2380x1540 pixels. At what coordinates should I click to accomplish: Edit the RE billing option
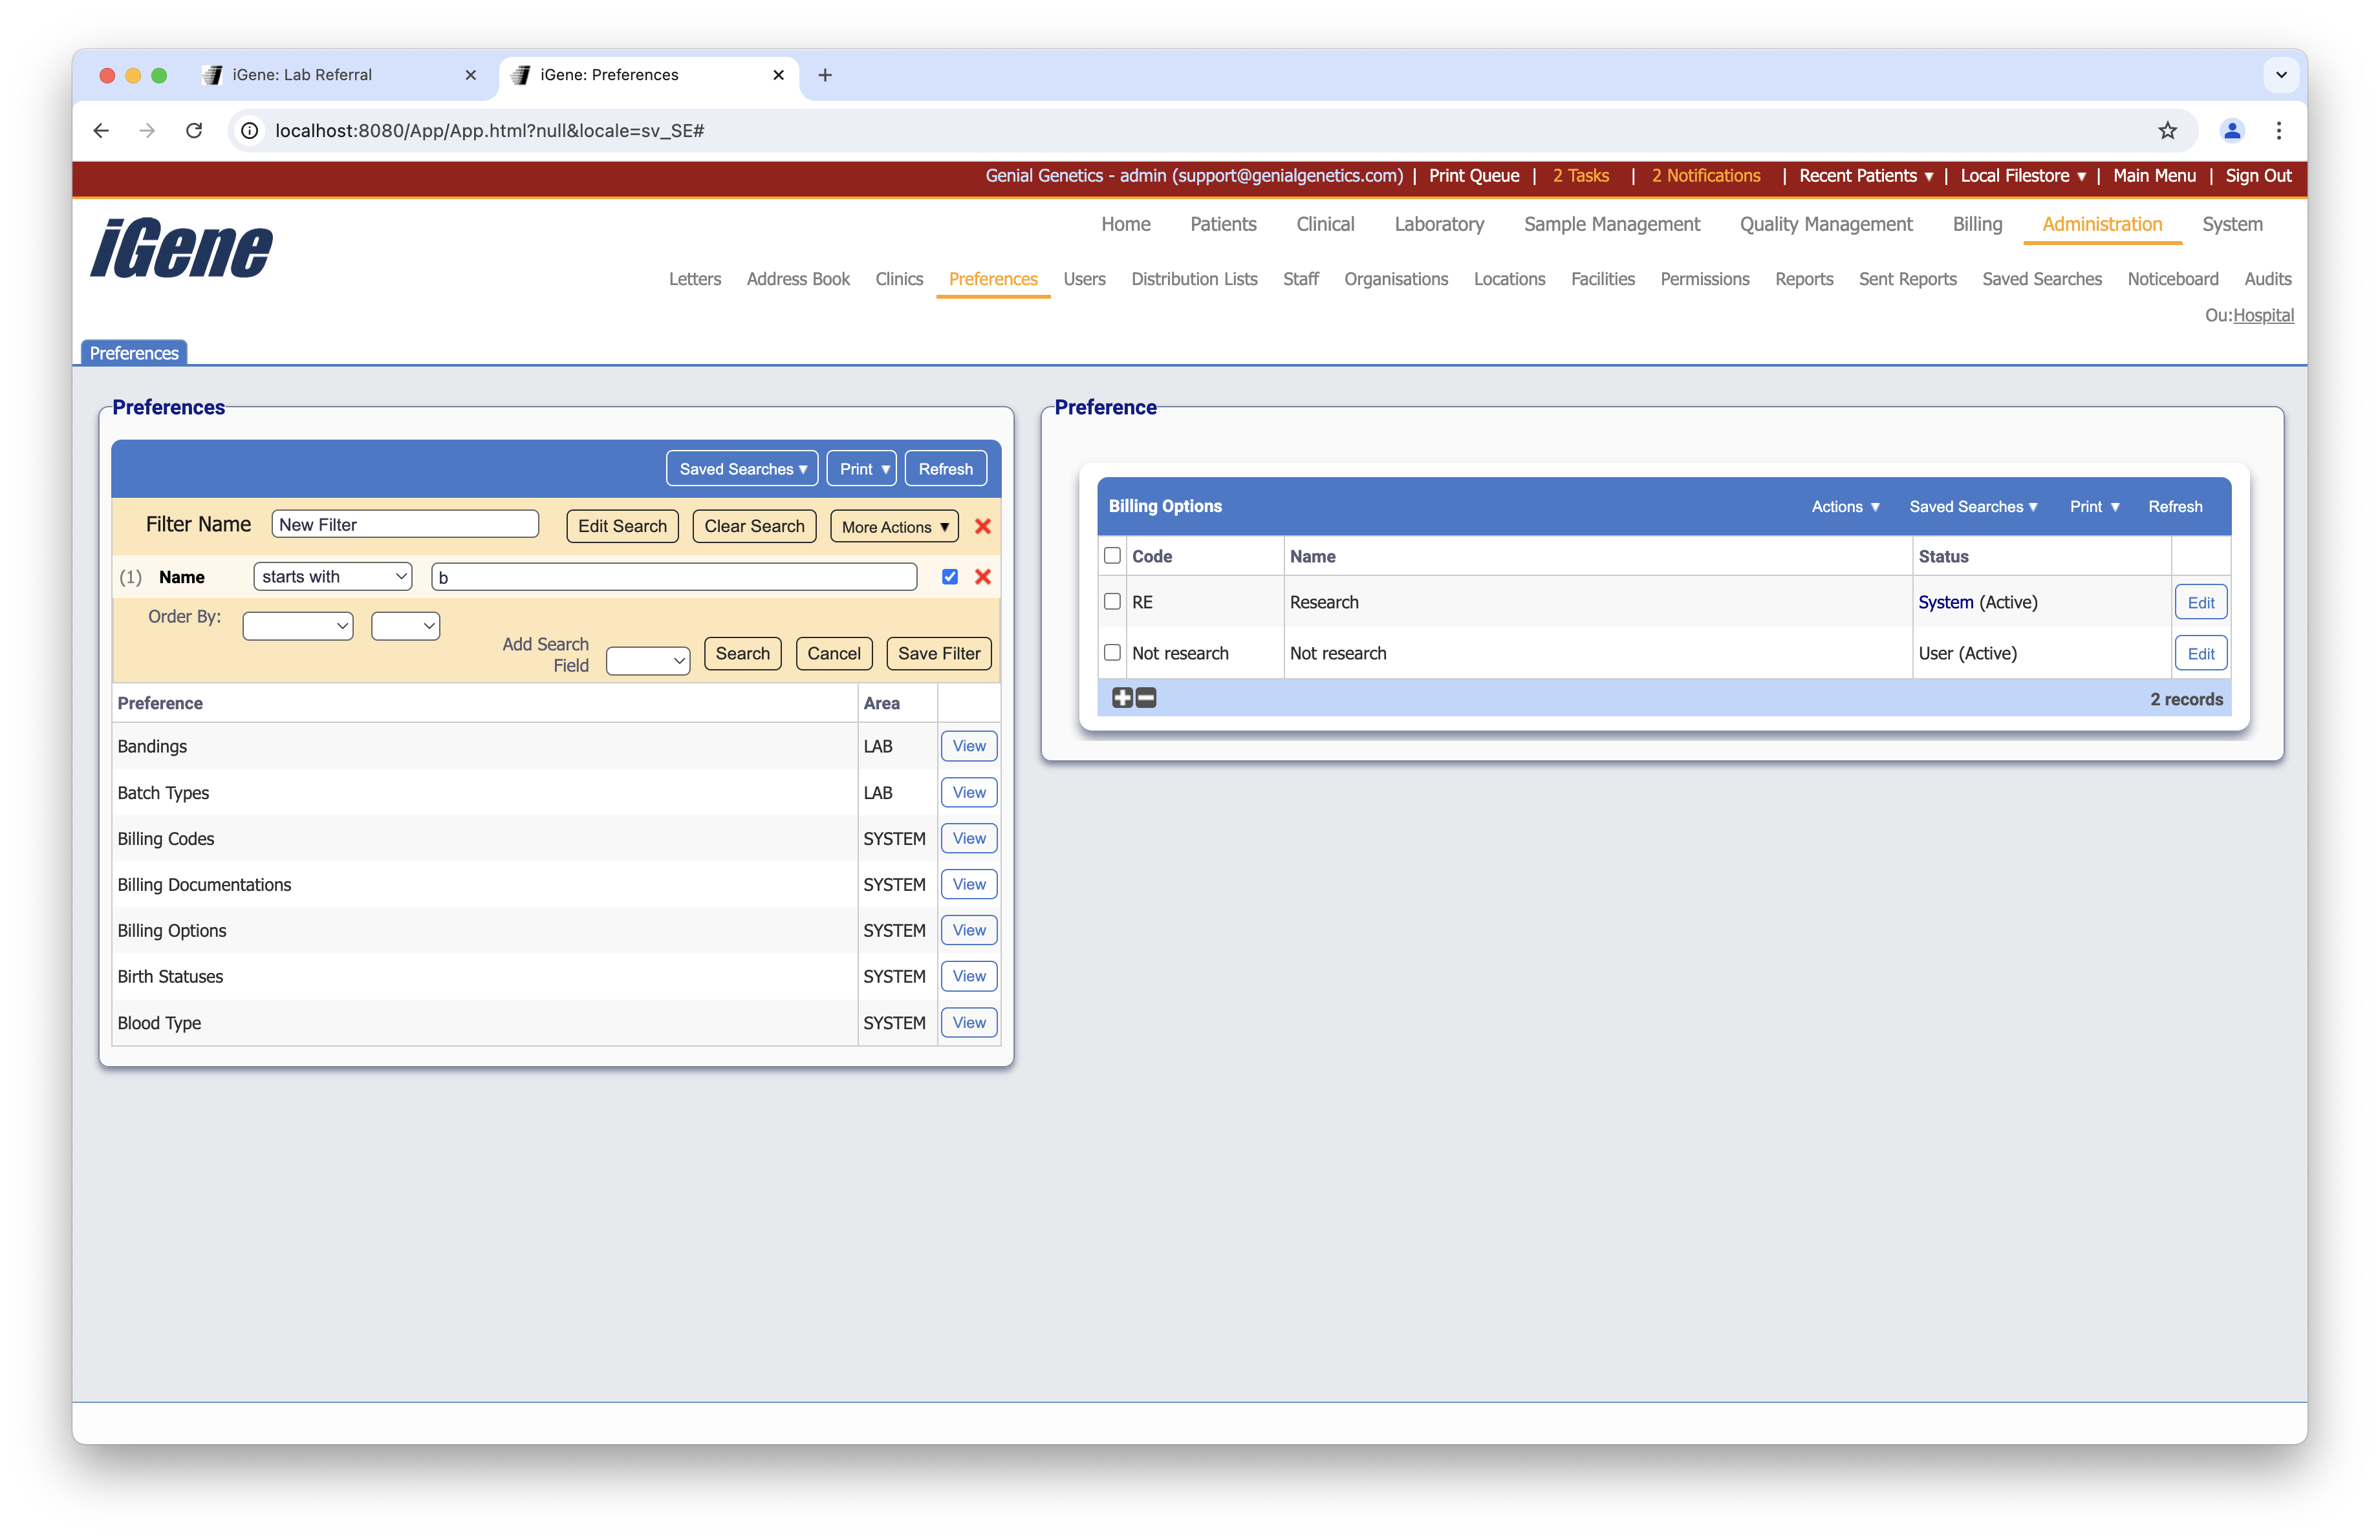tap(2201, 602)
